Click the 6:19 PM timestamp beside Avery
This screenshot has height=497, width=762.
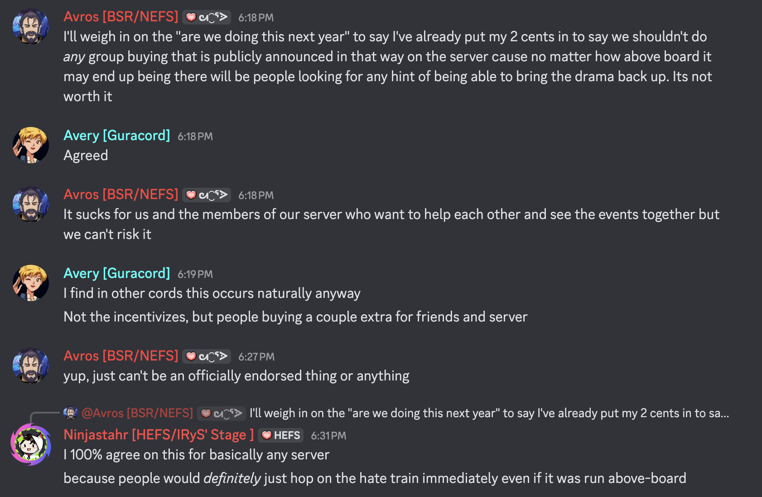(195, 274)
